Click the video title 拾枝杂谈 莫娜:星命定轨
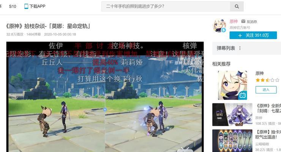Viewport: 281px width, 152px height. click(x=48, y=26)
